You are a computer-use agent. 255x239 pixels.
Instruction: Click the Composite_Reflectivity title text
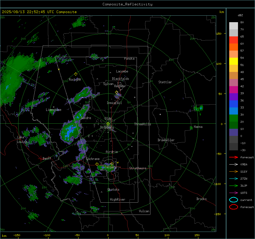(127, 4)
